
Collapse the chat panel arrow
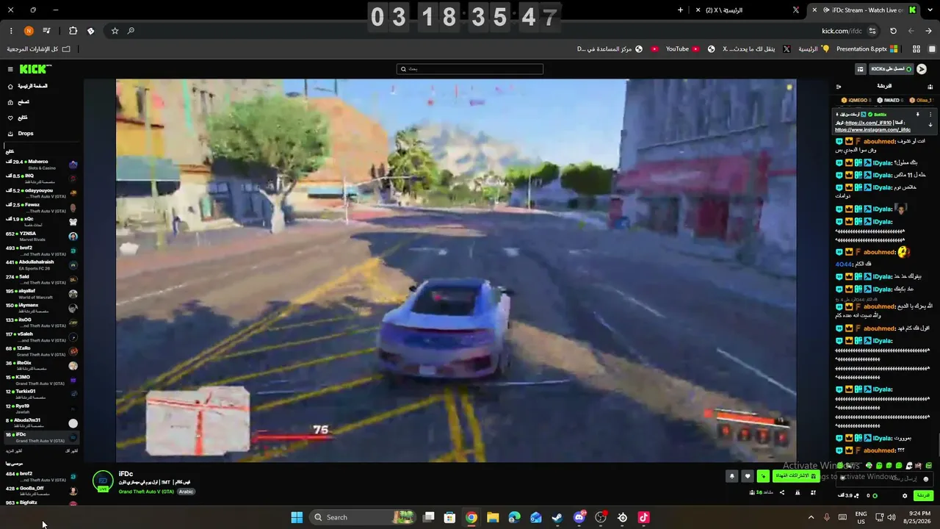tap(839, 87)
